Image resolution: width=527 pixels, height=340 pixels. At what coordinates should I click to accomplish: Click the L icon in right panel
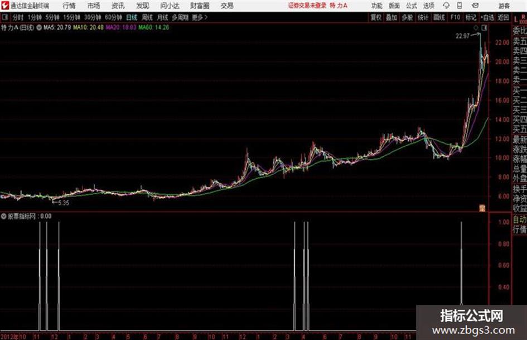(x=516, y=20)
